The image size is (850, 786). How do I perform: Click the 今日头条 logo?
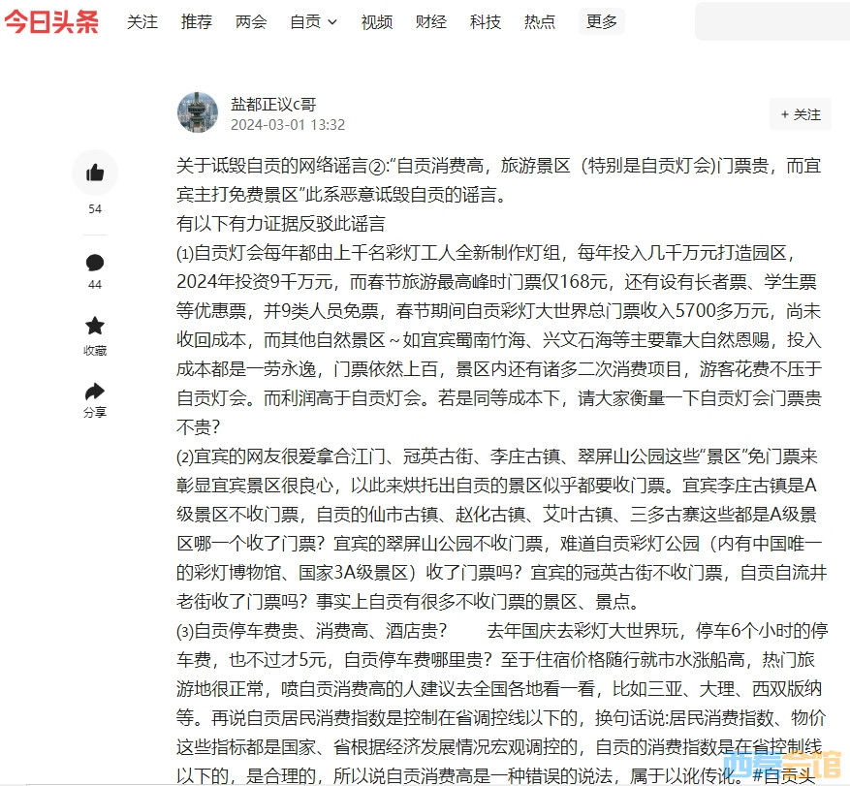(x=51, y=21)
